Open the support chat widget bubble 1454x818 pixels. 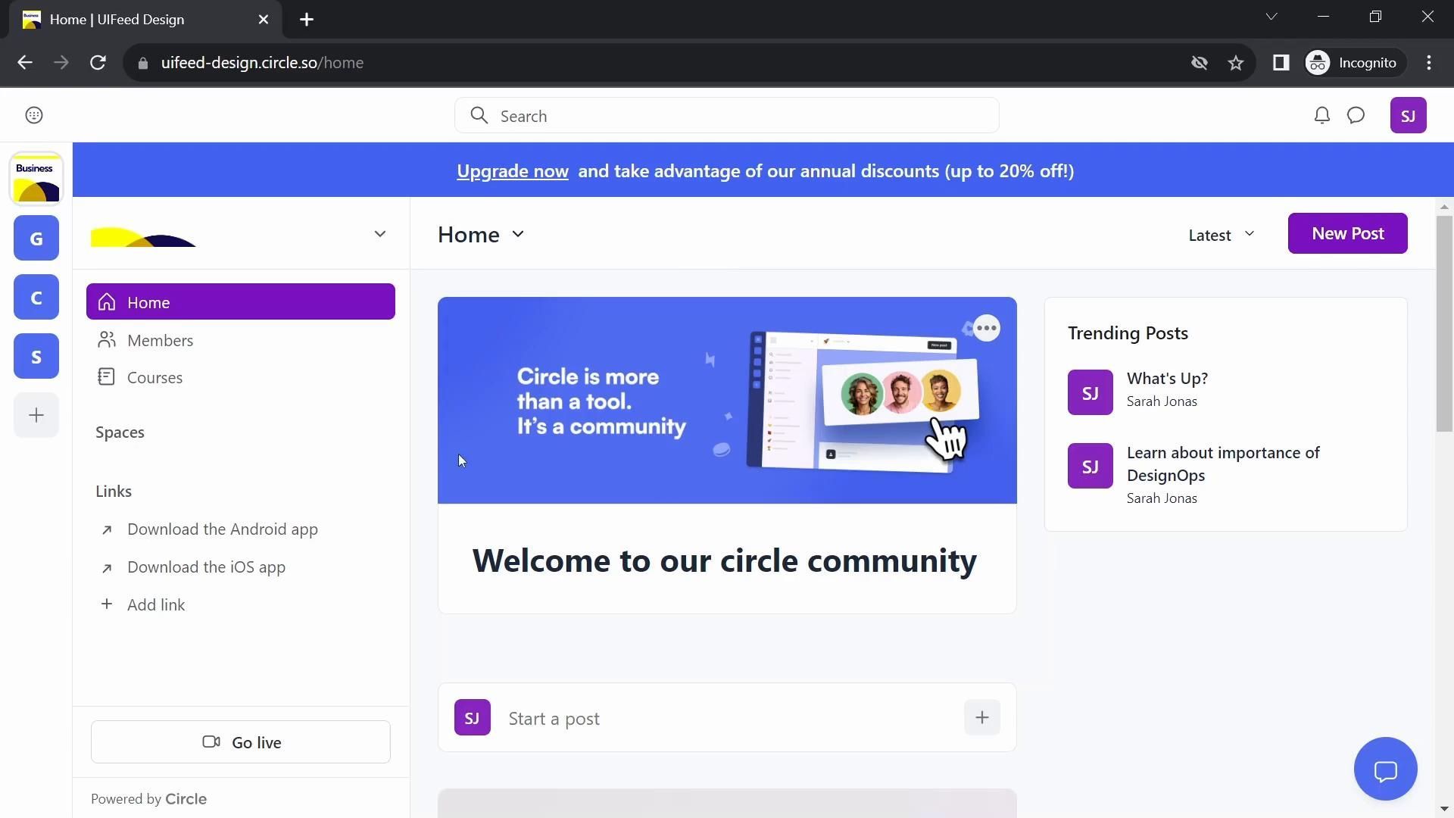(1385, 770)
